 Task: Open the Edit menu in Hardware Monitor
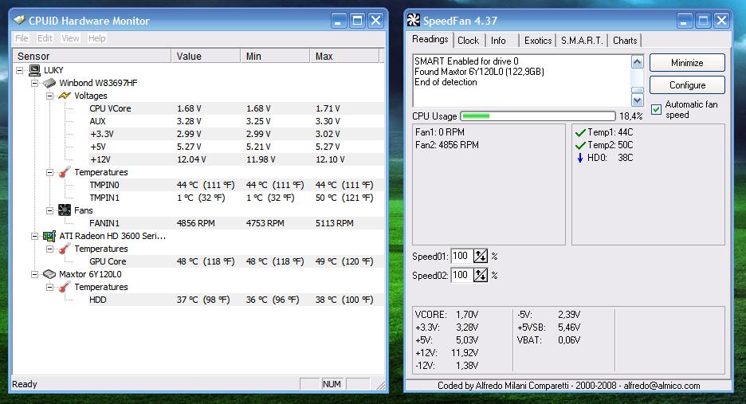45,38
